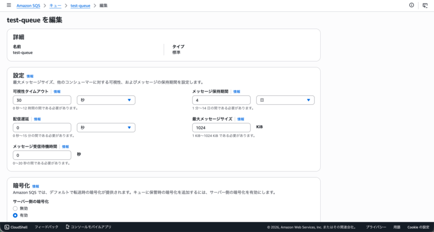The height and width of the screenshot is (232, 434).
Task: Expand the 配信遅延 unit dropdown
Action: [106, 127]
